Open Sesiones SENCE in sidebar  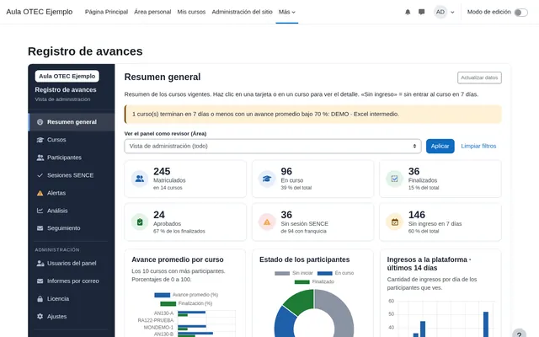72,175
